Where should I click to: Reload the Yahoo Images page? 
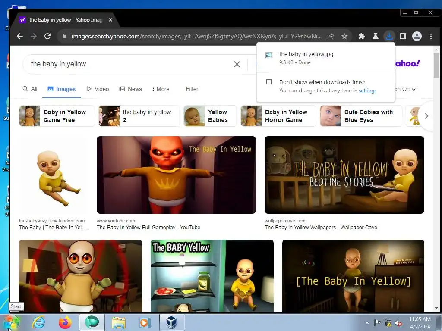click(47, 36)
